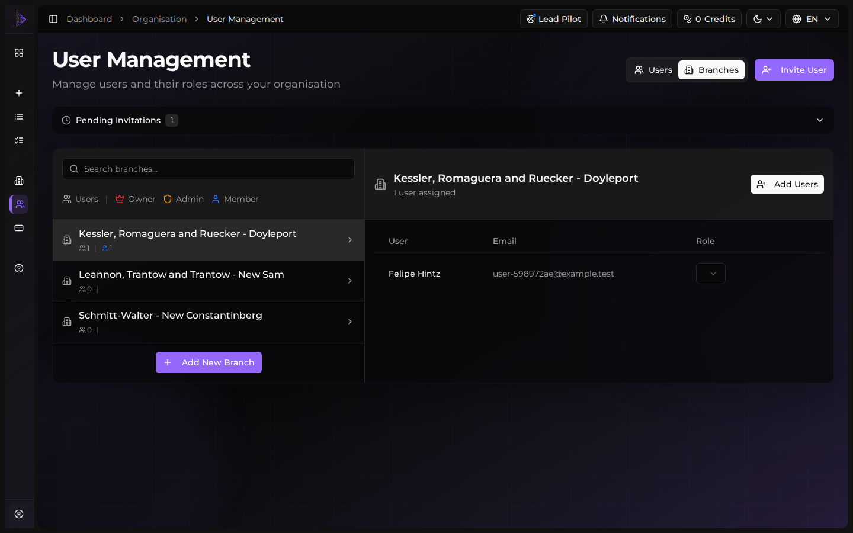Image resolution: width=853 pixels, height=533 pixels.
Task: Click the shield Admin legend icon
Action: 168,199
